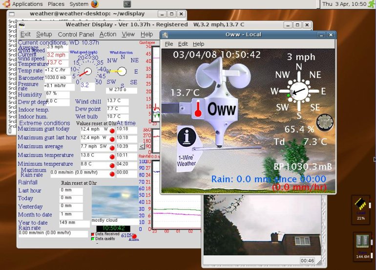Image resolution: width=376 pixels, height=270 pixels.
Task: Open the Places menu
Action: coord(56,4)
